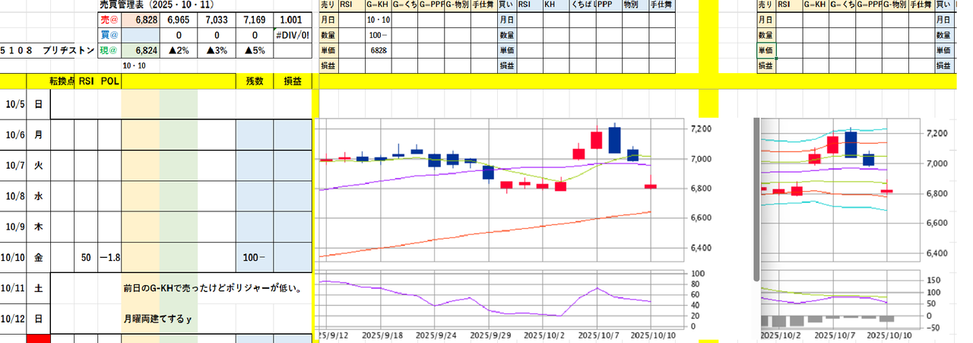This screenshot has height=343, width=973.
Task: Click the red filled cell at bottom left
Action: [38, 338]
